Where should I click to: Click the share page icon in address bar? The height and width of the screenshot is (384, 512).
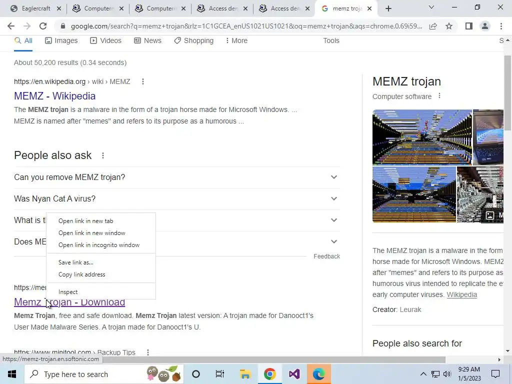coord(433,26)
